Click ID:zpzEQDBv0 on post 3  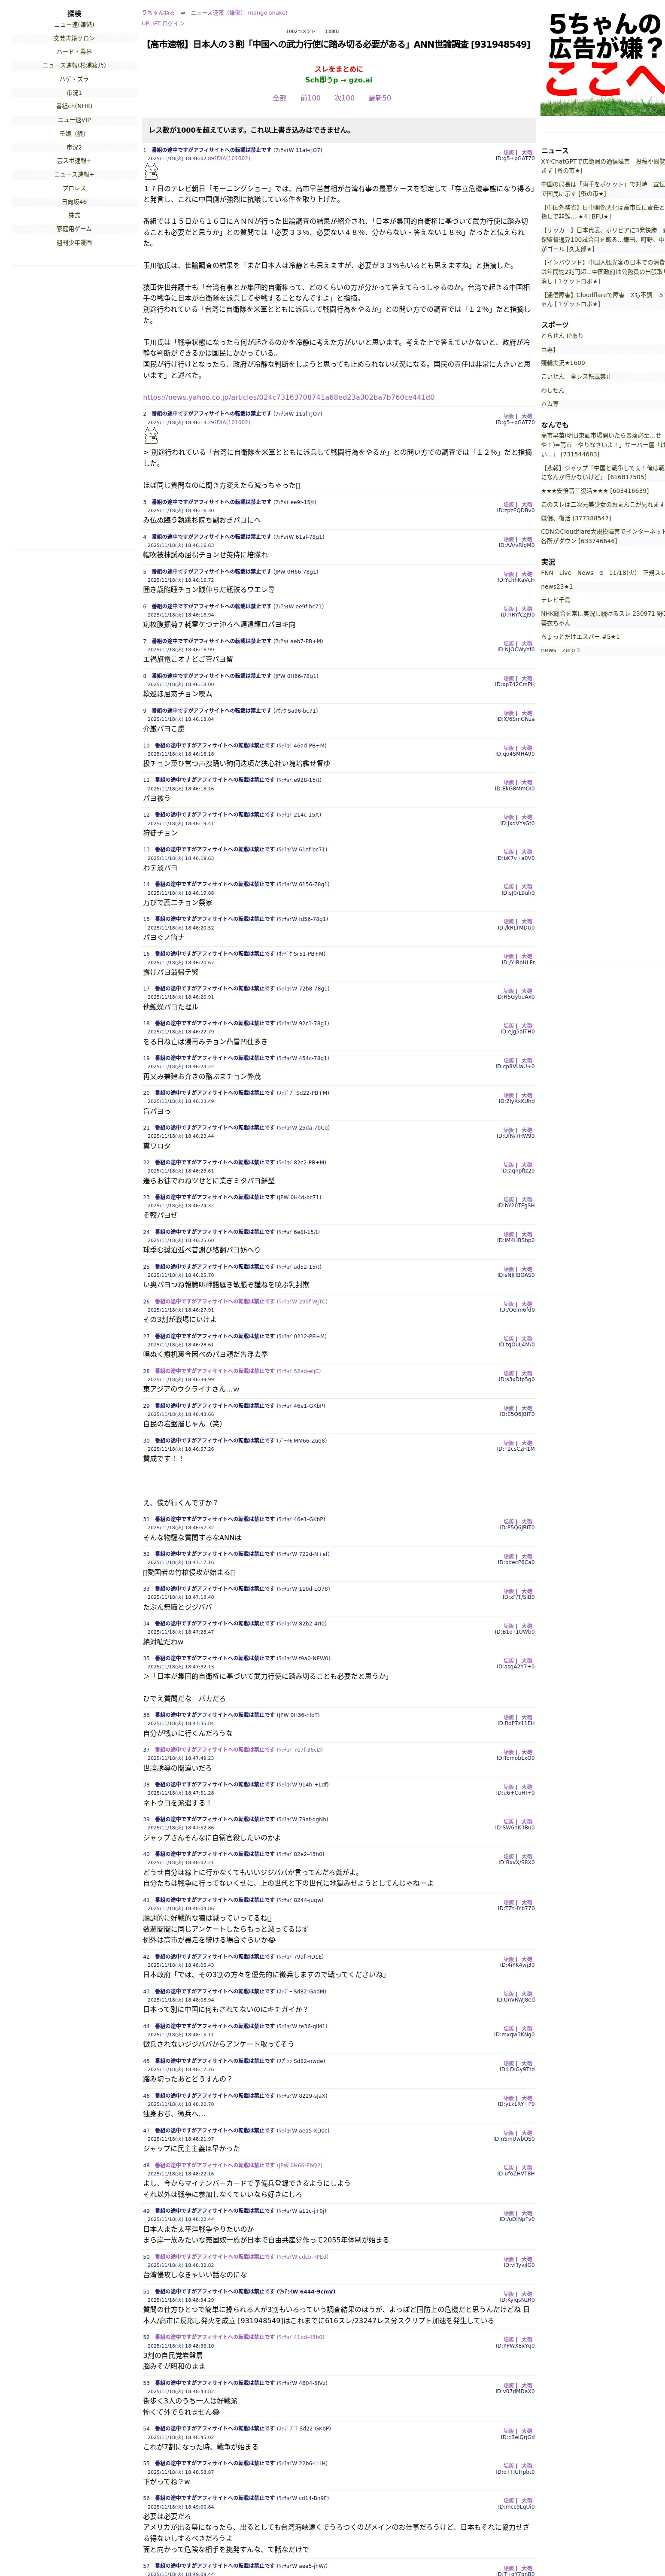516,511
